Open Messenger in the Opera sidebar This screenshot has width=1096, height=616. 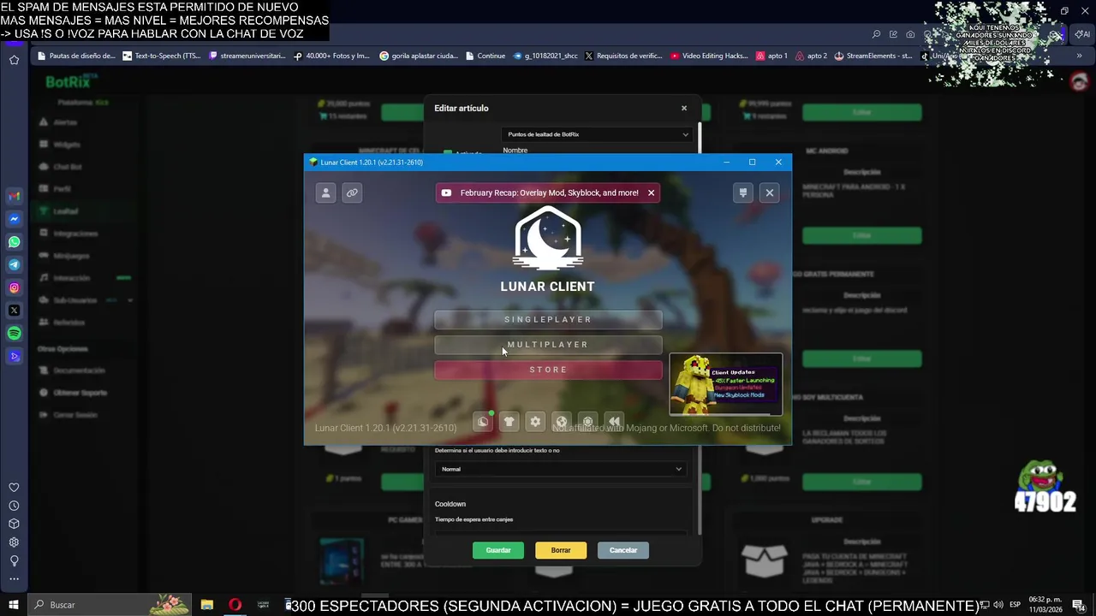tap(15, 219)
